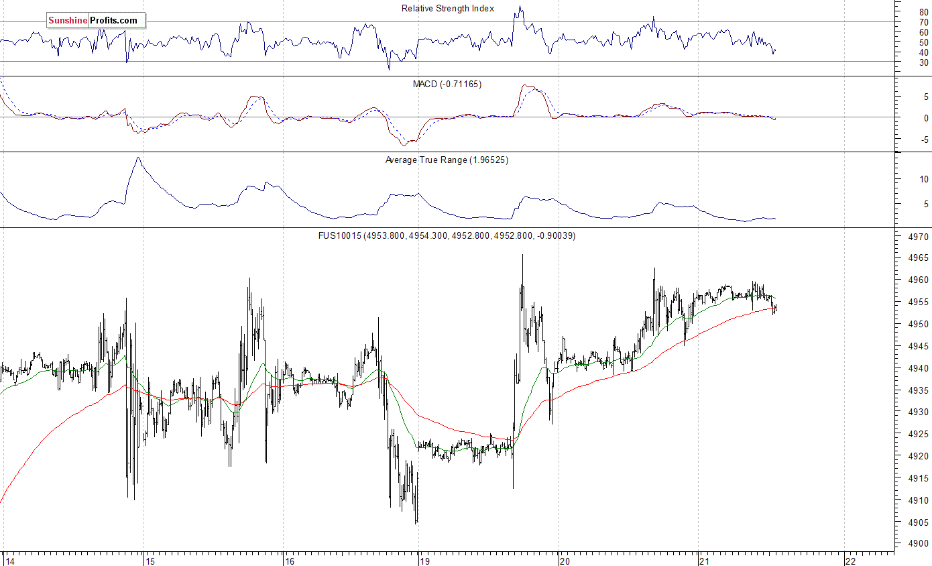Image resolution: width=932 pixels, height=566 pixels.
Task: Click date label 16 on the time axis
Action: (x=290, y=561)
